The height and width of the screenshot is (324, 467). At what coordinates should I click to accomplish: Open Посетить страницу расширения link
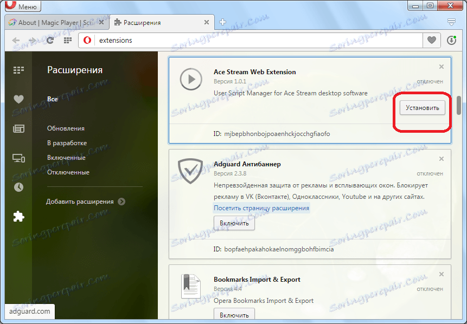point(261,208)
